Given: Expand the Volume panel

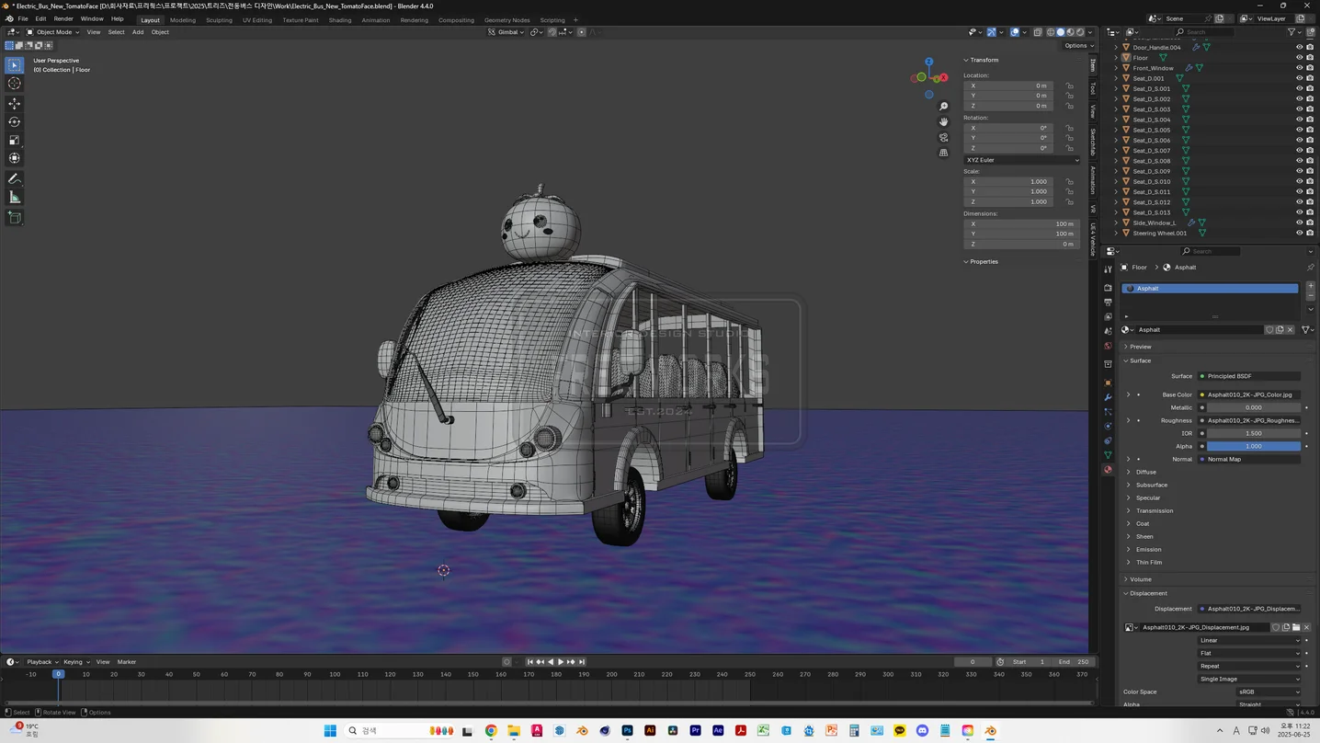Looking at the screenshot, I should pos(1140,579).
